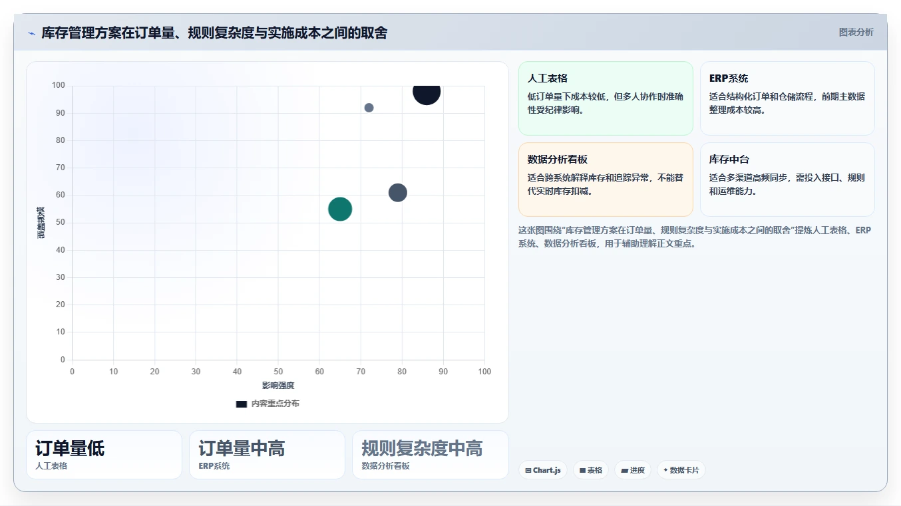Click the 数据卡片 tag
The image size is (901, 506).
point(681,470)
